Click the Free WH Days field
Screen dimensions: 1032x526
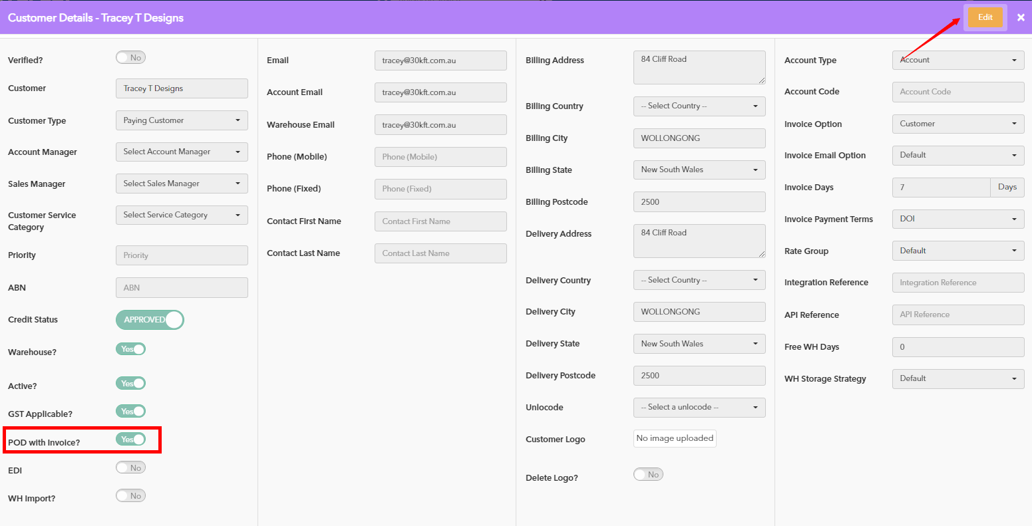pyautogui.click(x=958, y=347)
